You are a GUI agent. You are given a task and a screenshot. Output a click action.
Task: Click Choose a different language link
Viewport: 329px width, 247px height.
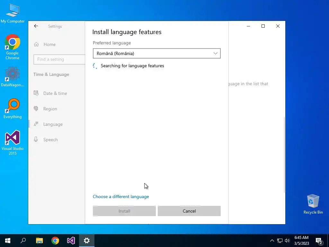click(121, 197)
